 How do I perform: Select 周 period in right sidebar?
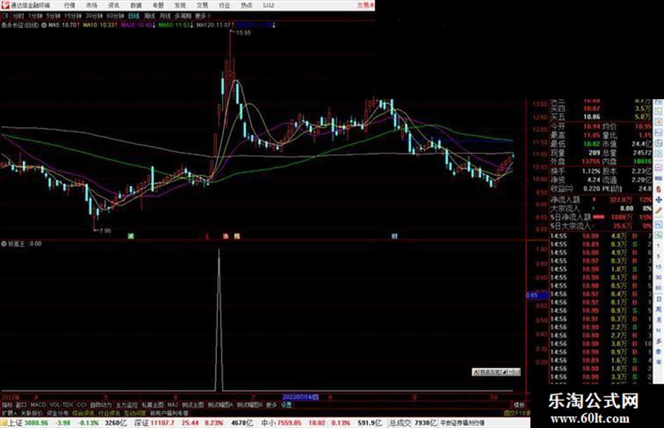658,310
